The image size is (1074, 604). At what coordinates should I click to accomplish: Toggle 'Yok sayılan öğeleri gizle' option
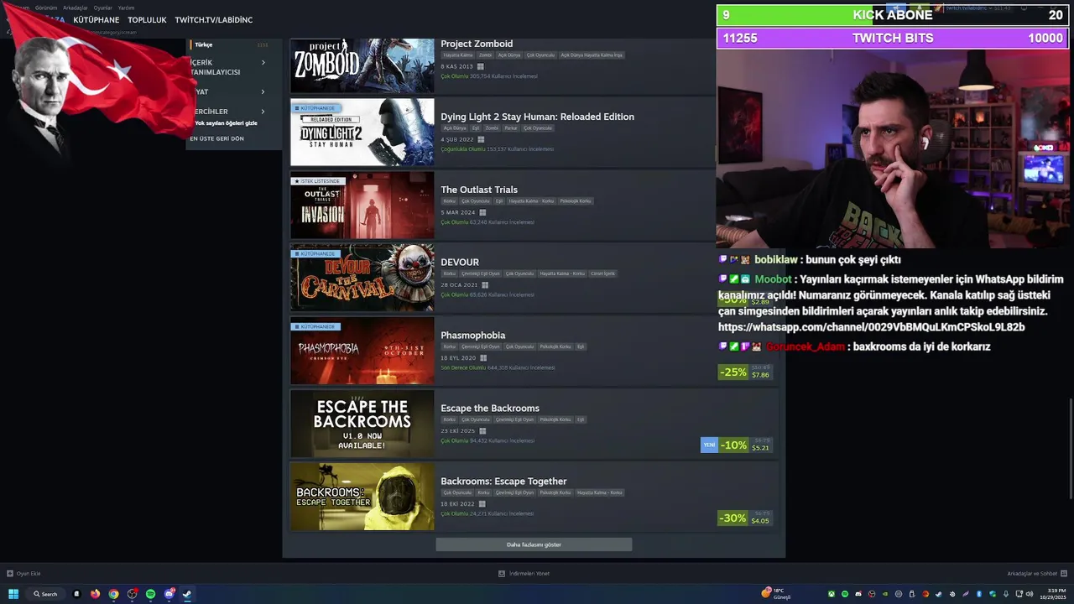pyautogui.click(x=226, y=123)
